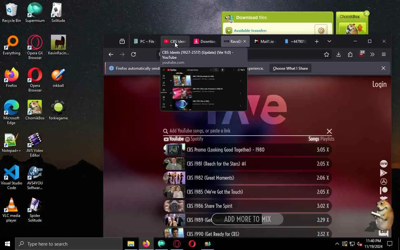400x250 pixels.
Task: Select the CBS 1982 (Great Moments) track
Action: (247, 178)
